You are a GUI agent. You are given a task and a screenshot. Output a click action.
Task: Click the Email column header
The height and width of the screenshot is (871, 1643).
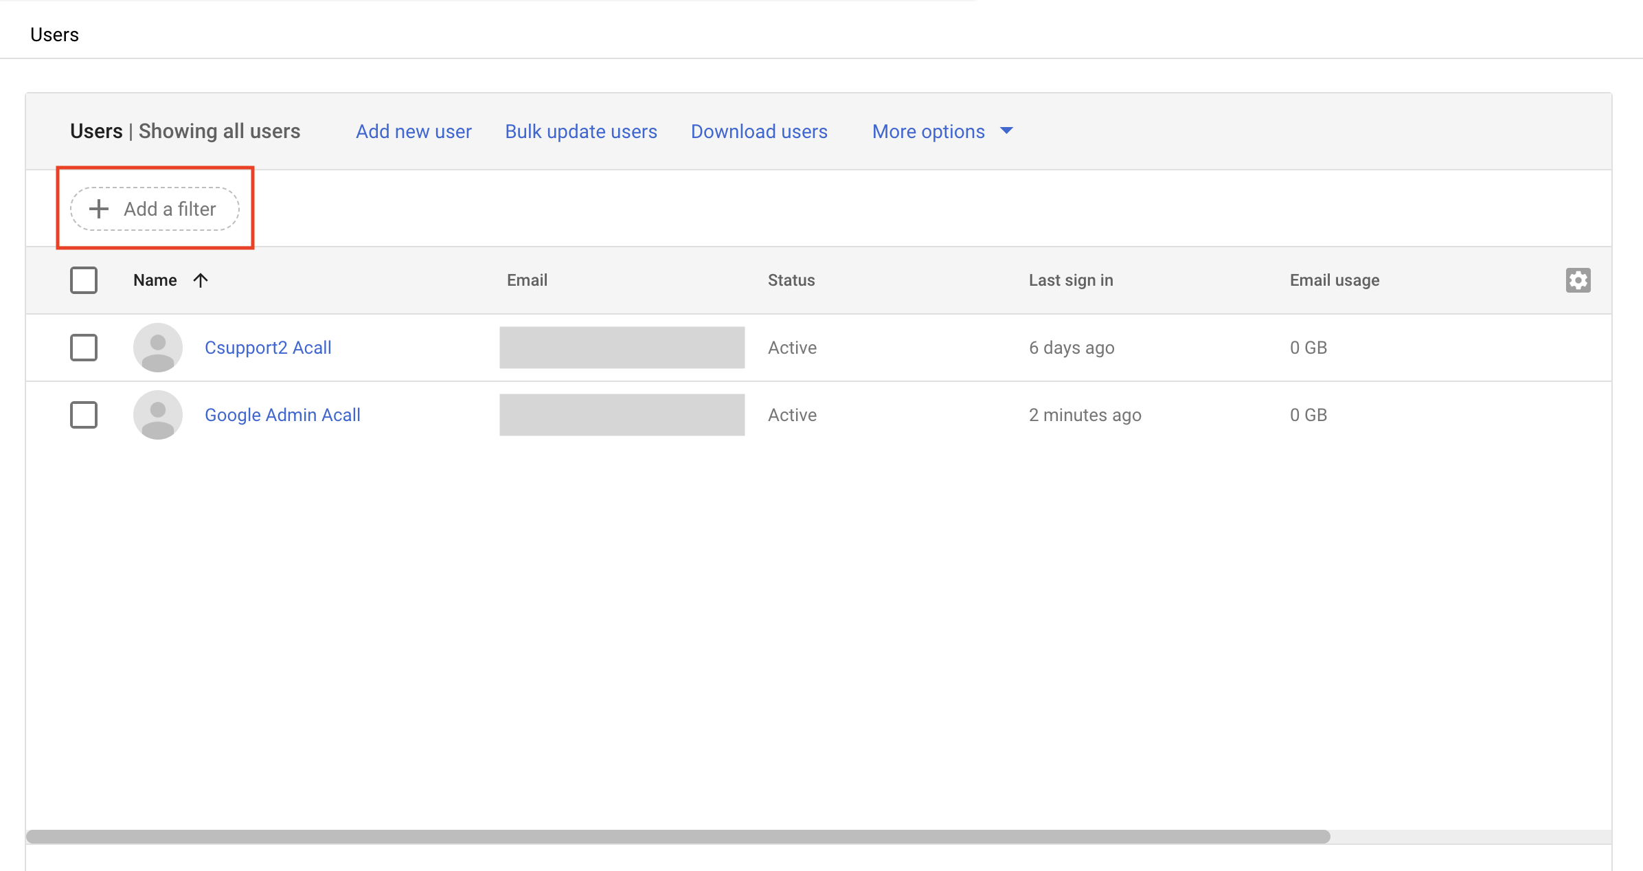[527, 280]
